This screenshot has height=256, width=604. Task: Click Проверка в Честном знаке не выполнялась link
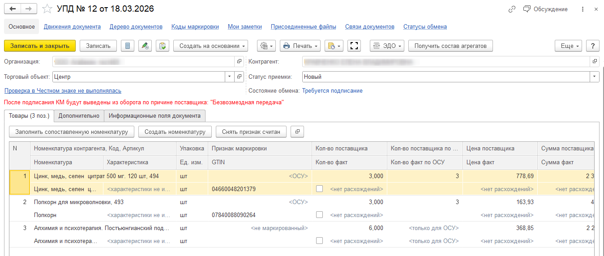coord(63,91)
